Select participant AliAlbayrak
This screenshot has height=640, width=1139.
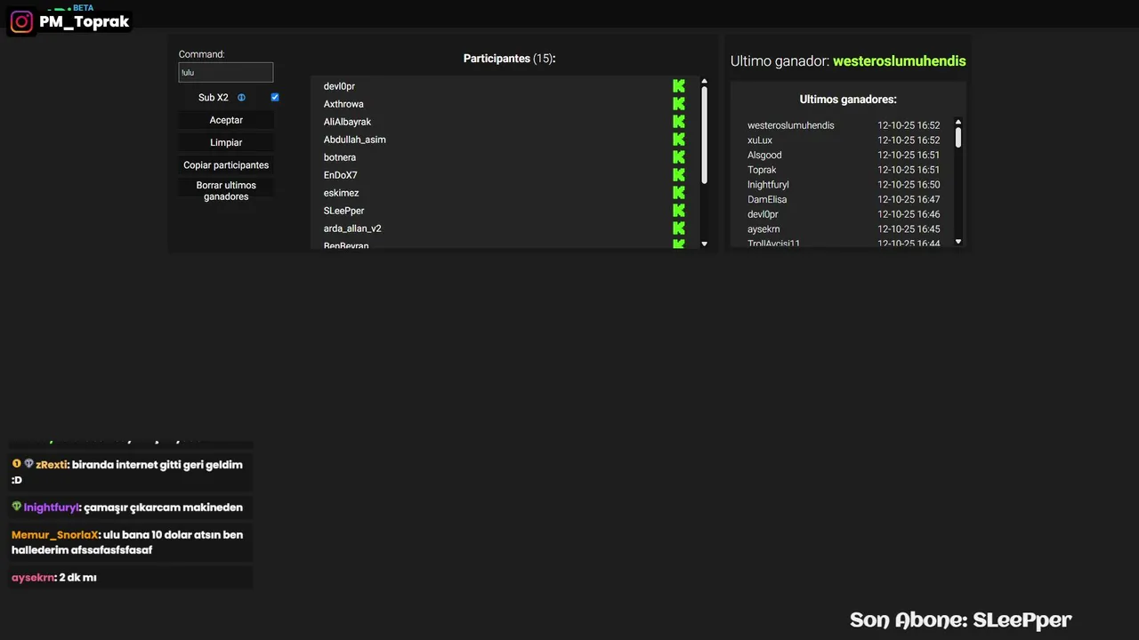click(347, 122)
